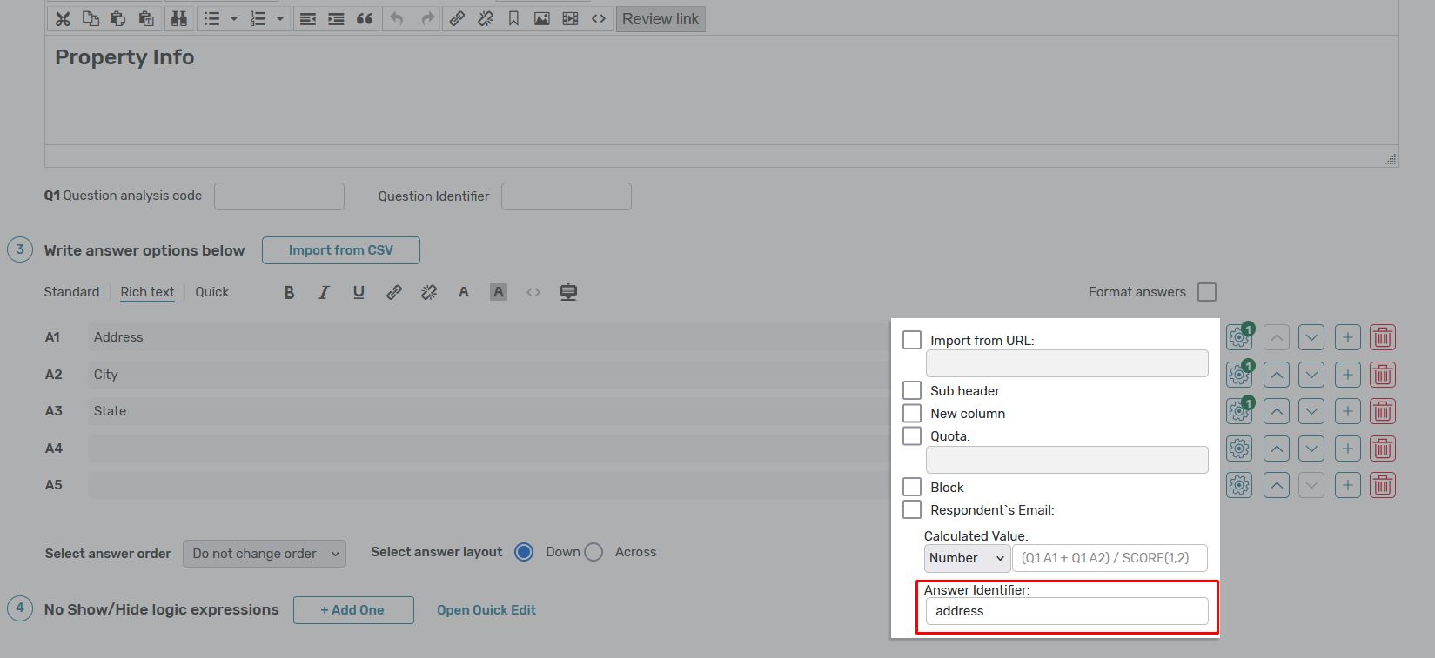The image size is (1435, 658).
Task: Open Quick Edit link
Action: [486, 610]
